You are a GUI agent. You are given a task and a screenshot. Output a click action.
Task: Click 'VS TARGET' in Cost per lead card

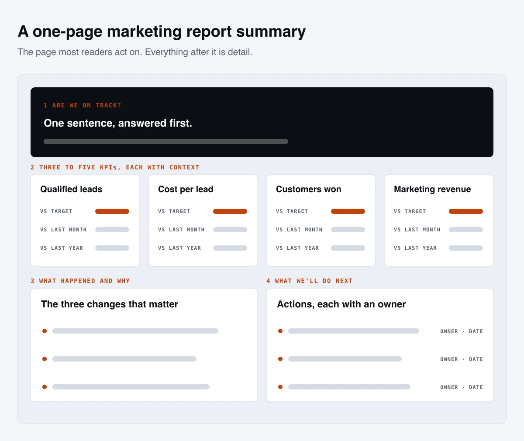(x=174, y=211)
